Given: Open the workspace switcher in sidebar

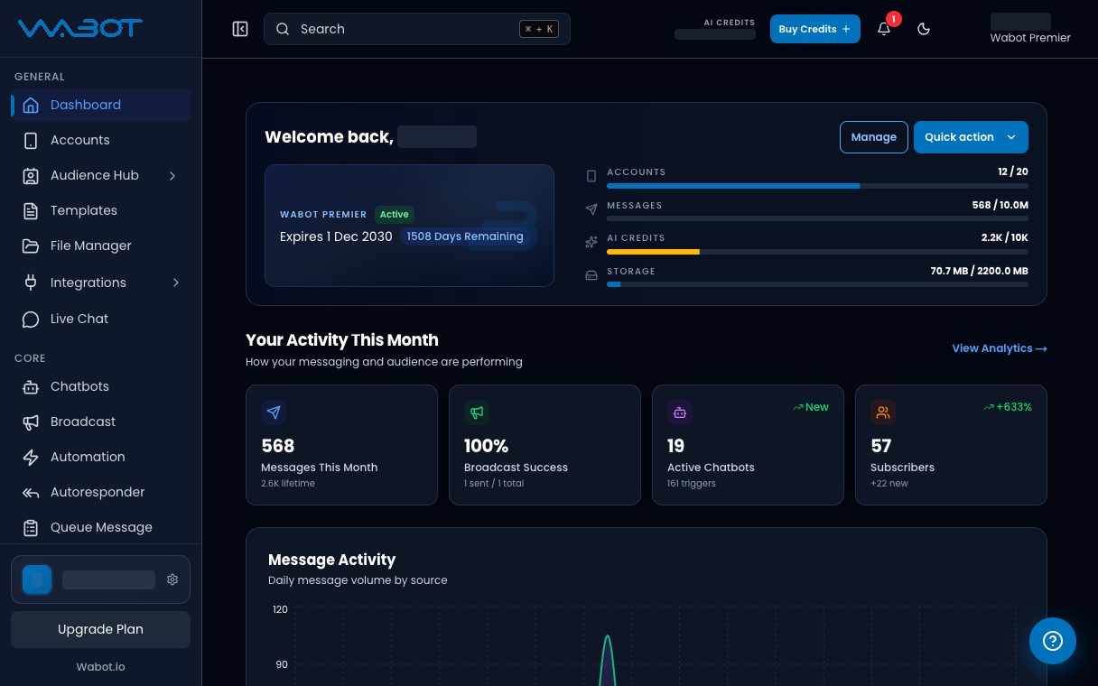Looking at the screenshot, I should tap(100, 579).
